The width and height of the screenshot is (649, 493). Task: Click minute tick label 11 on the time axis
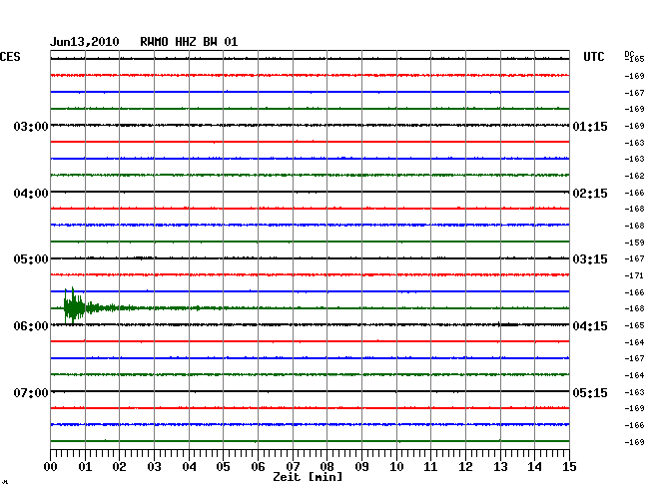pyautogui.click(x=430, y=467)
